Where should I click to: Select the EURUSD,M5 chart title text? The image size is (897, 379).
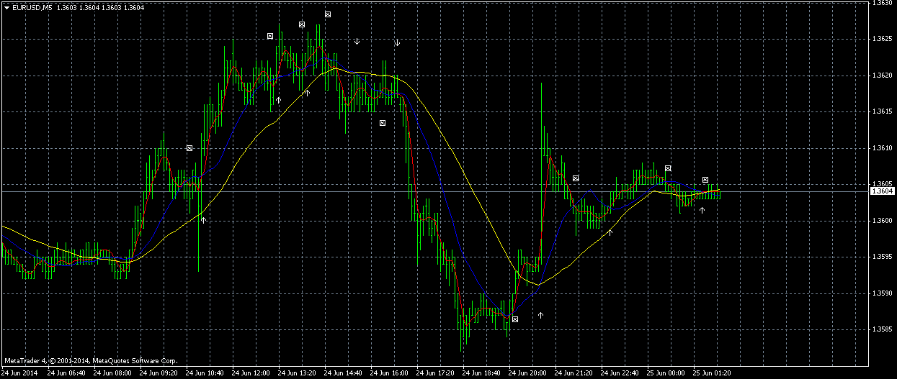[x=32, y=7]
